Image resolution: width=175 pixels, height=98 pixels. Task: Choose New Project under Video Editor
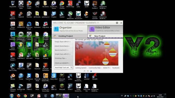(105, 36)
